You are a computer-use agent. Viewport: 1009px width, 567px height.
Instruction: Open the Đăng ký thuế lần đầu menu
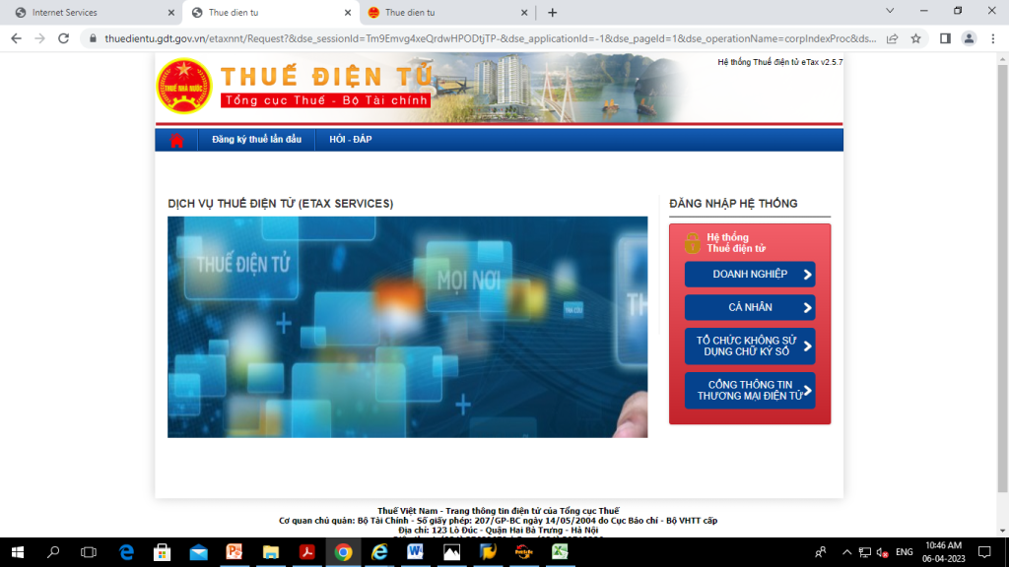256,140
